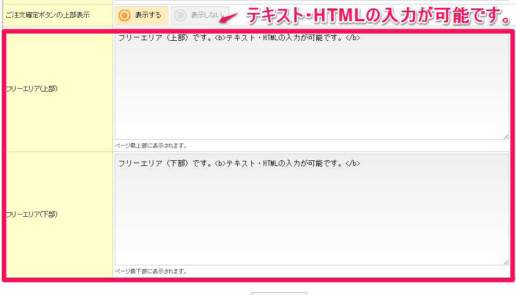The image size is (516, 295).
Task: Click the gray radio circle beside 表示しない
Action: coord(180,16)
